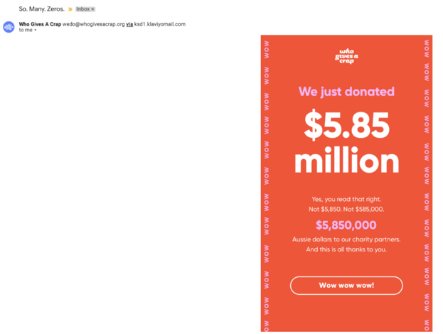Click the 'Yes, you read that right.' line
443x334 pixels.
coord(346,199)
